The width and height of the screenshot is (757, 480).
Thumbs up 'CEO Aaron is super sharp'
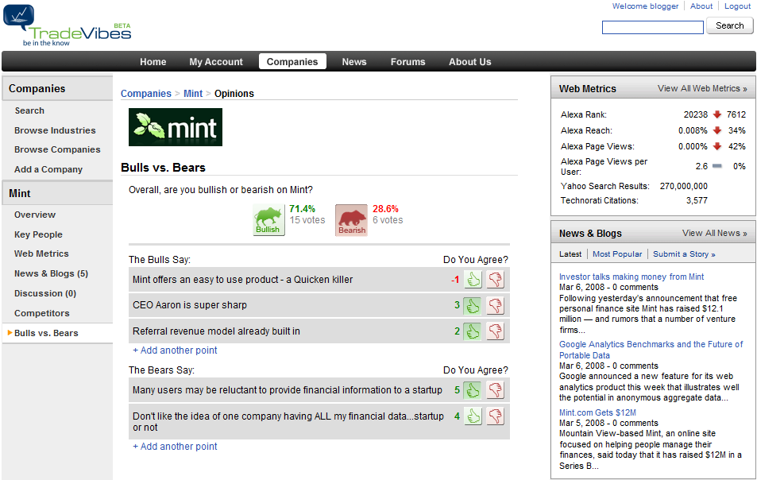[x=473, y=305]
